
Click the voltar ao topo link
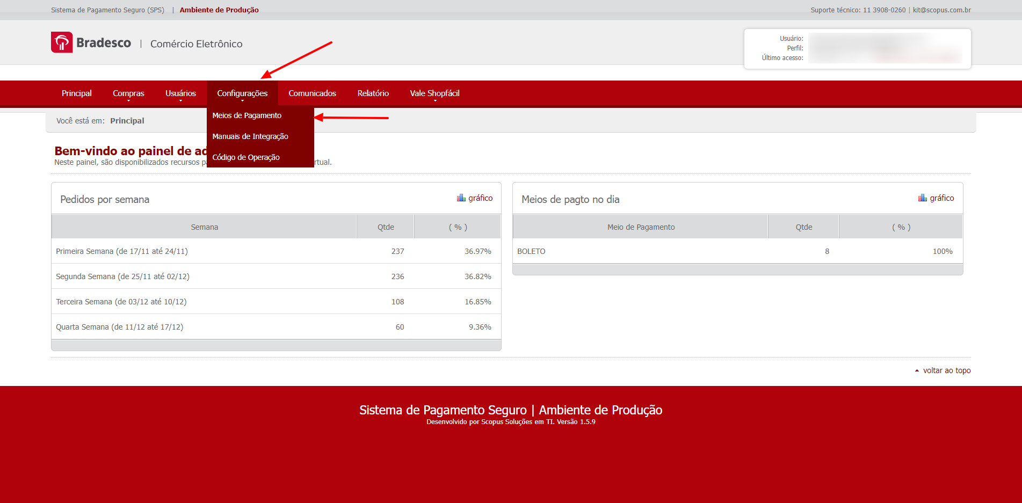pos(947,370)
